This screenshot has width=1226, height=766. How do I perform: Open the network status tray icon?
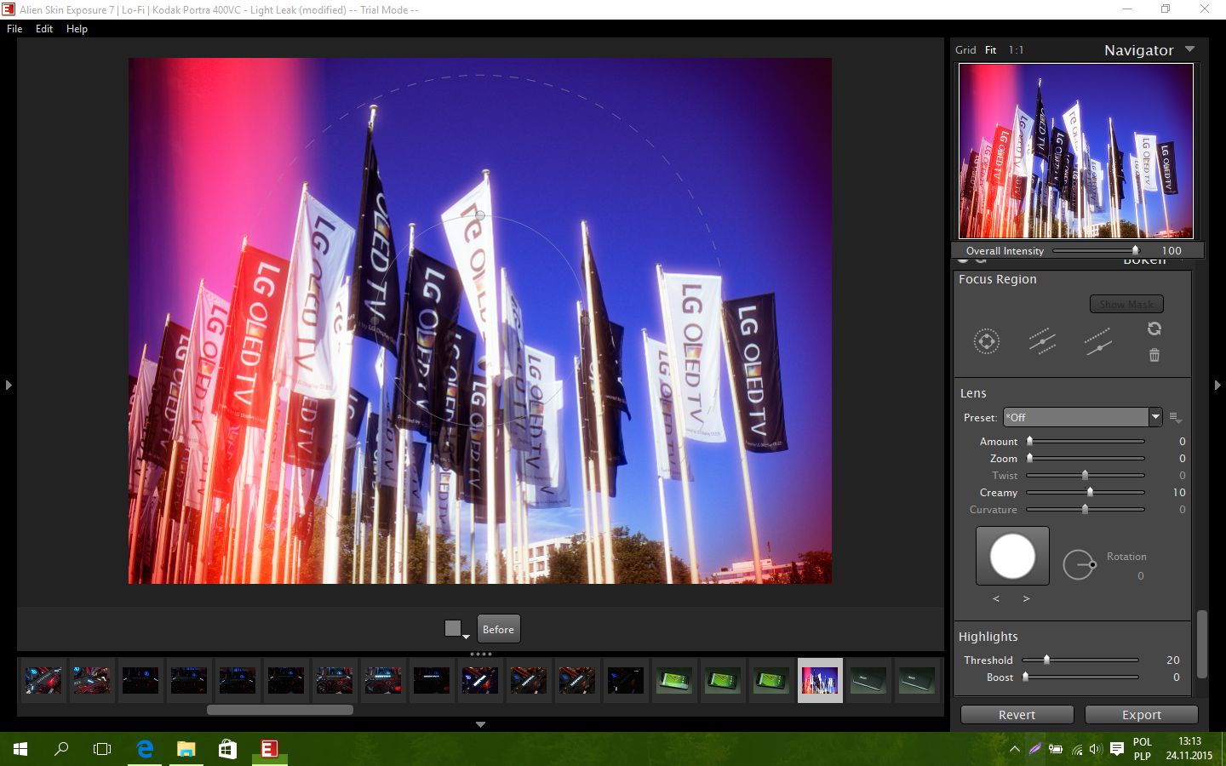tap(1076, 750)
